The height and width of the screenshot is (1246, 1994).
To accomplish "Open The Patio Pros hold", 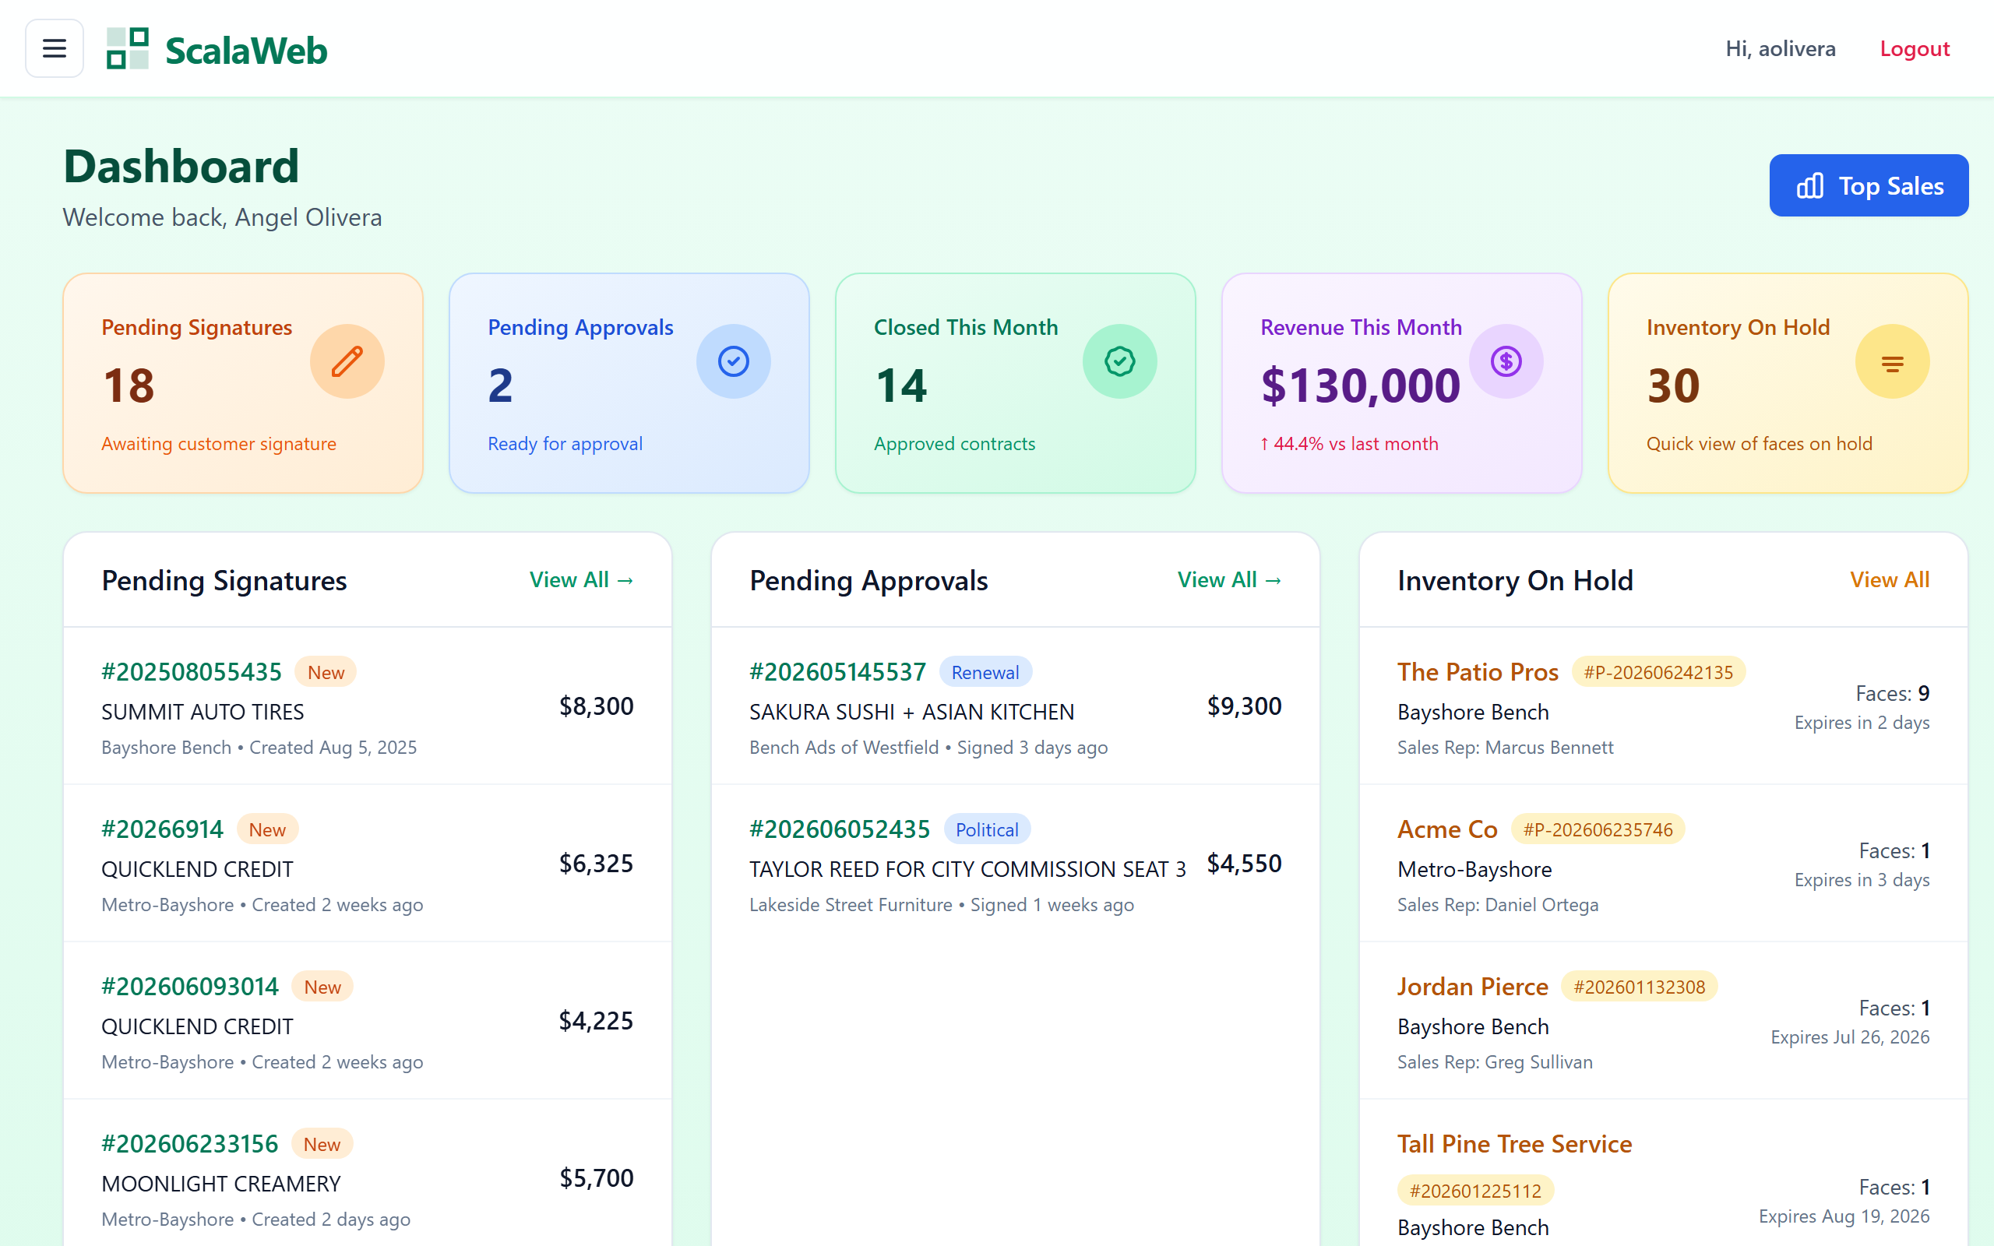I will coord(1478,671).
